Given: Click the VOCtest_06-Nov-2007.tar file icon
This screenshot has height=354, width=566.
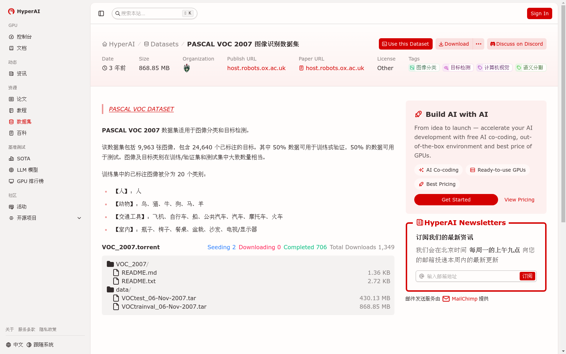Looking at the screenshot, I should (x=116, y=298).
